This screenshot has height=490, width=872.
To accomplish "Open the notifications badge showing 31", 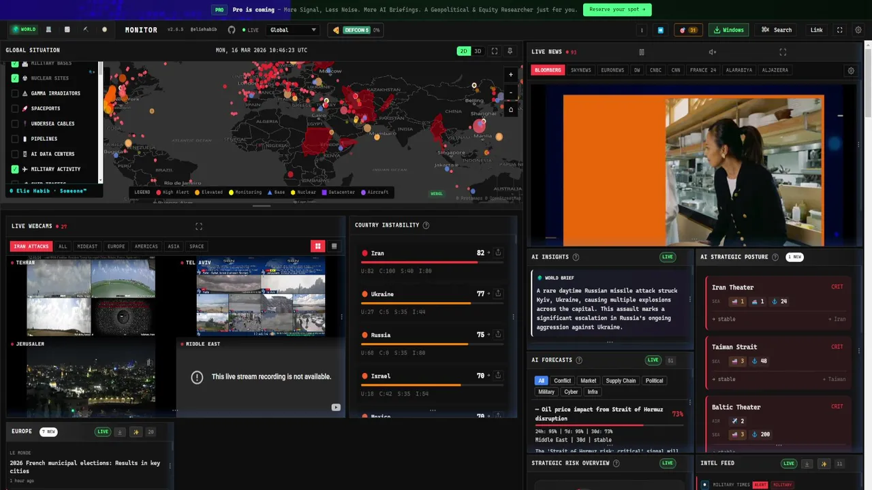I will tap(688, 30).
